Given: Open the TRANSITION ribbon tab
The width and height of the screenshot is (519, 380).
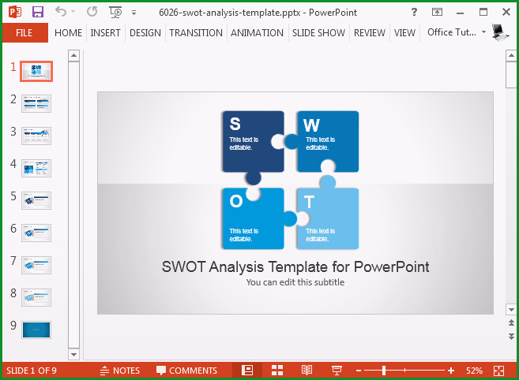Looking at the screenshot, I should coord(196,32).
